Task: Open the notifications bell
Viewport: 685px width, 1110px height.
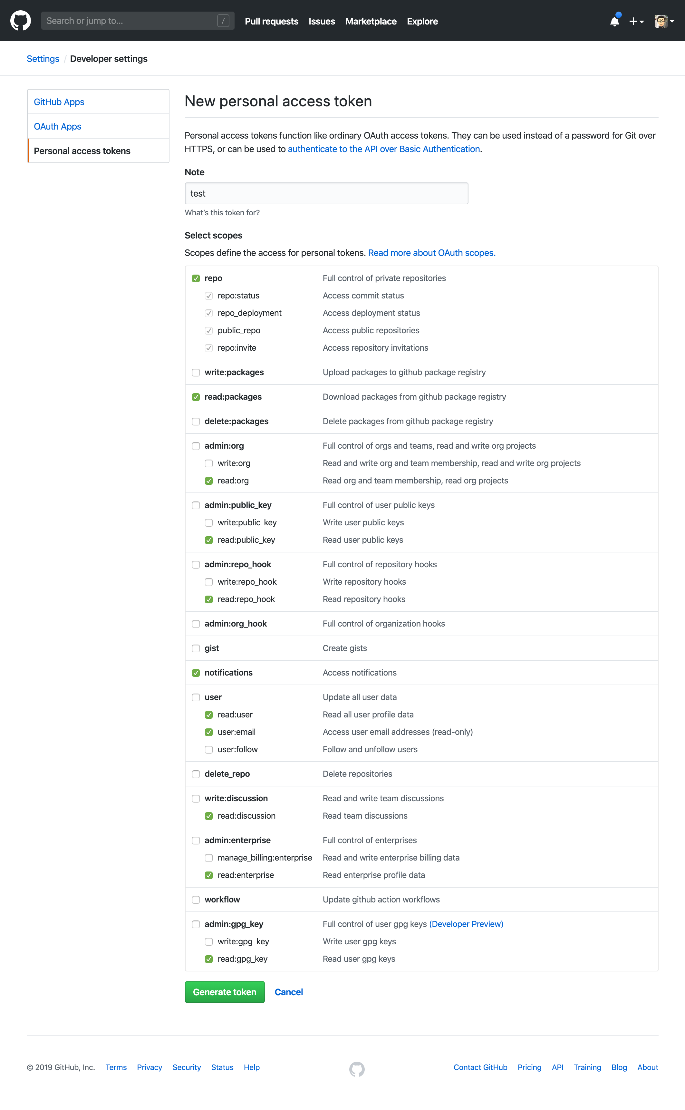Action: [614, 21]
